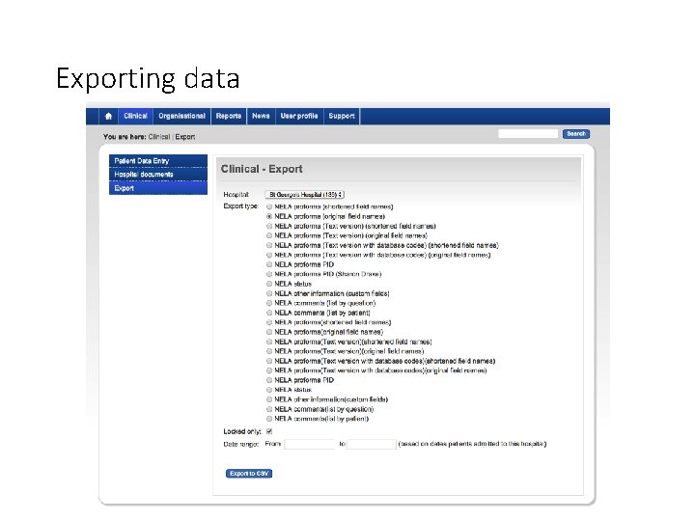The height and width of the screenshot is (521, 695).
Task: Open the News tab
Action: [x=261, y=116]
